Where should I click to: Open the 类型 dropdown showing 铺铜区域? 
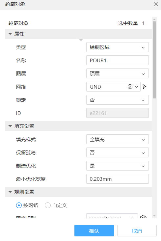(118, 47)
